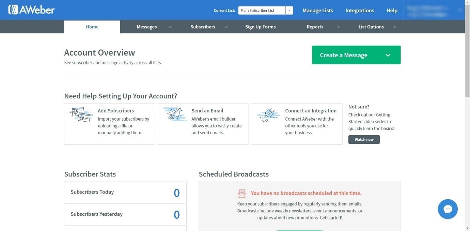This screenshot has height=231, width=470.
Task: Open the live chat bubble icon
Action: pyautogui.click(x=448, y=209)
